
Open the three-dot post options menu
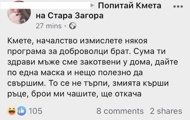pos(178,6)
